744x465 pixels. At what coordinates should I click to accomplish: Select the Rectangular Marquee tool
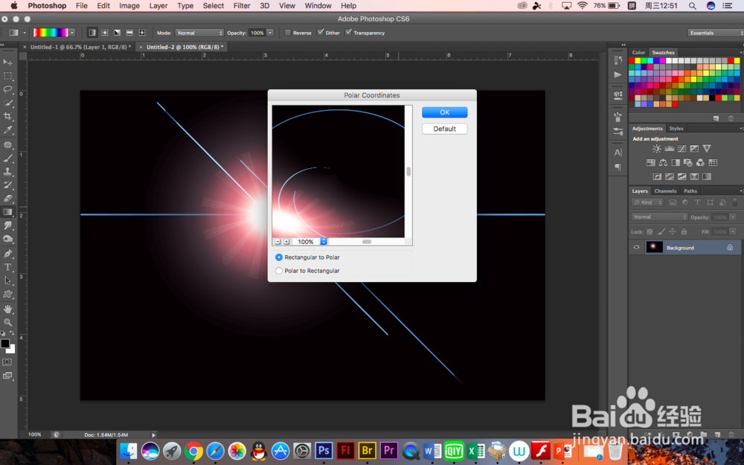click(7, 76)
